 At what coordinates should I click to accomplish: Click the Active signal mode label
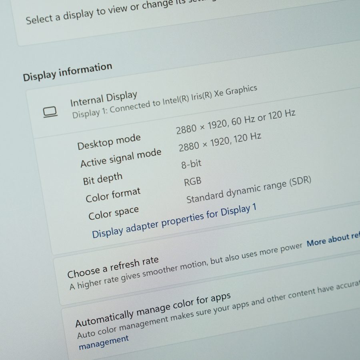(121, 158)
